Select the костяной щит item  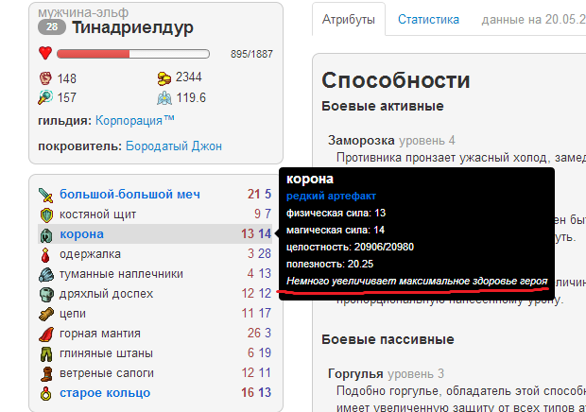pyautogui.click(x=98, y=215)
